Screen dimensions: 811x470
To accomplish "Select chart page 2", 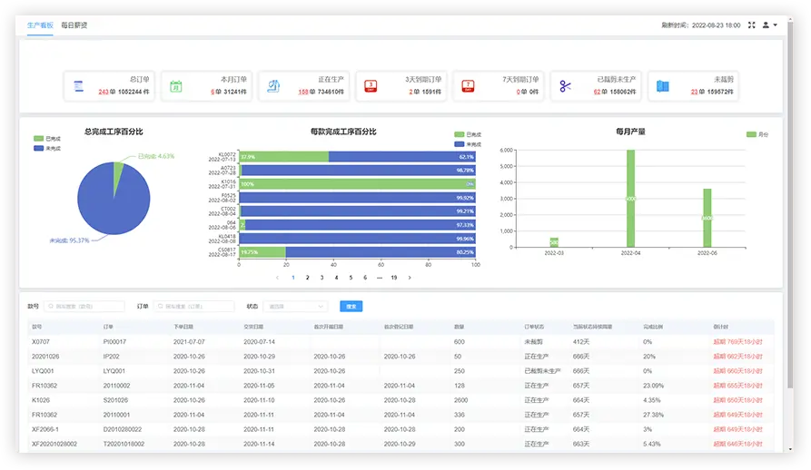I will (307, 278).
